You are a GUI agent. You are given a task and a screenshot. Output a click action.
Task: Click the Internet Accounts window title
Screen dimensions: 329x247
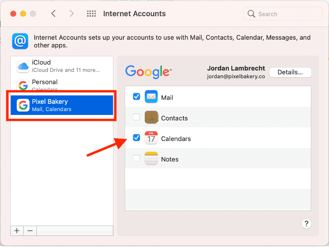click(x=134, y=14)
